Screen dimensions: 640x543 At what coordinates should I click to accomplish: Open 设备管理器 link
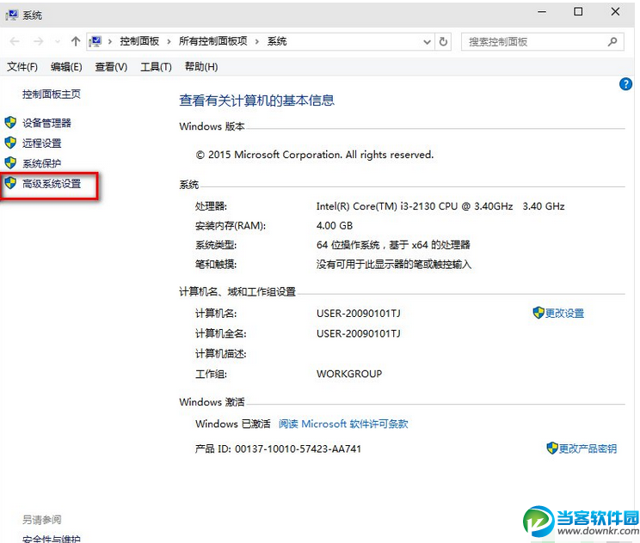(46, 123)
